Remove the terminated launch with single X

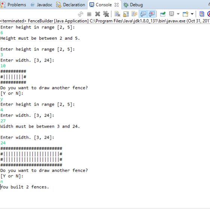97,14
